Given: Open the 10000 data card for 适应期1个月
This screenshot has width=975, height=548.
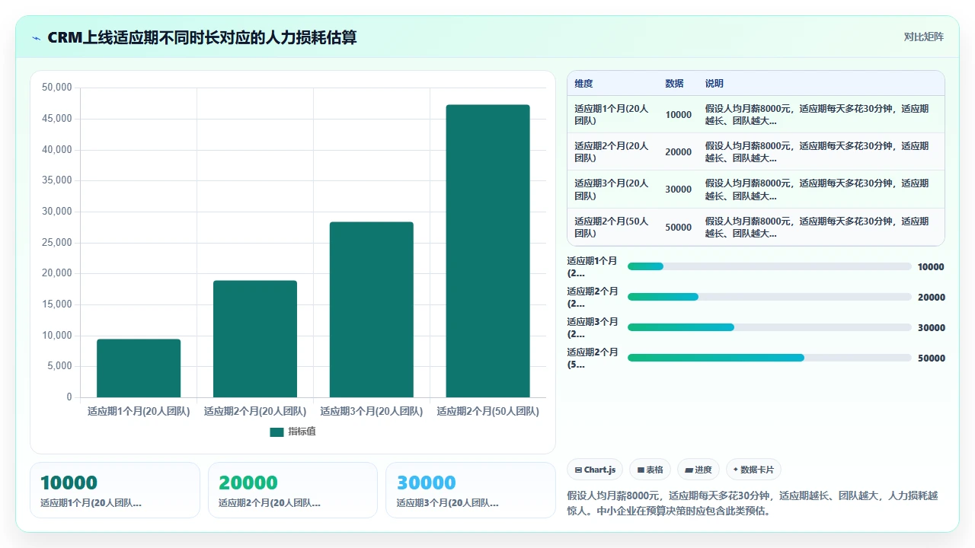Looking at the screenshot, I should coord(115,490).
